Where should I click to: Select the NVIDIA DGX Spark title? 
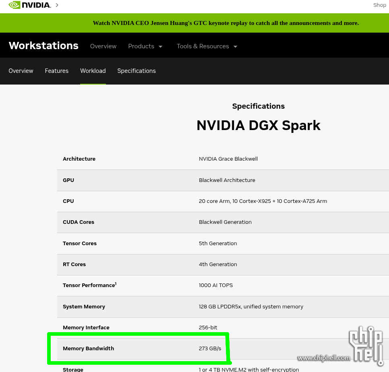259,125
